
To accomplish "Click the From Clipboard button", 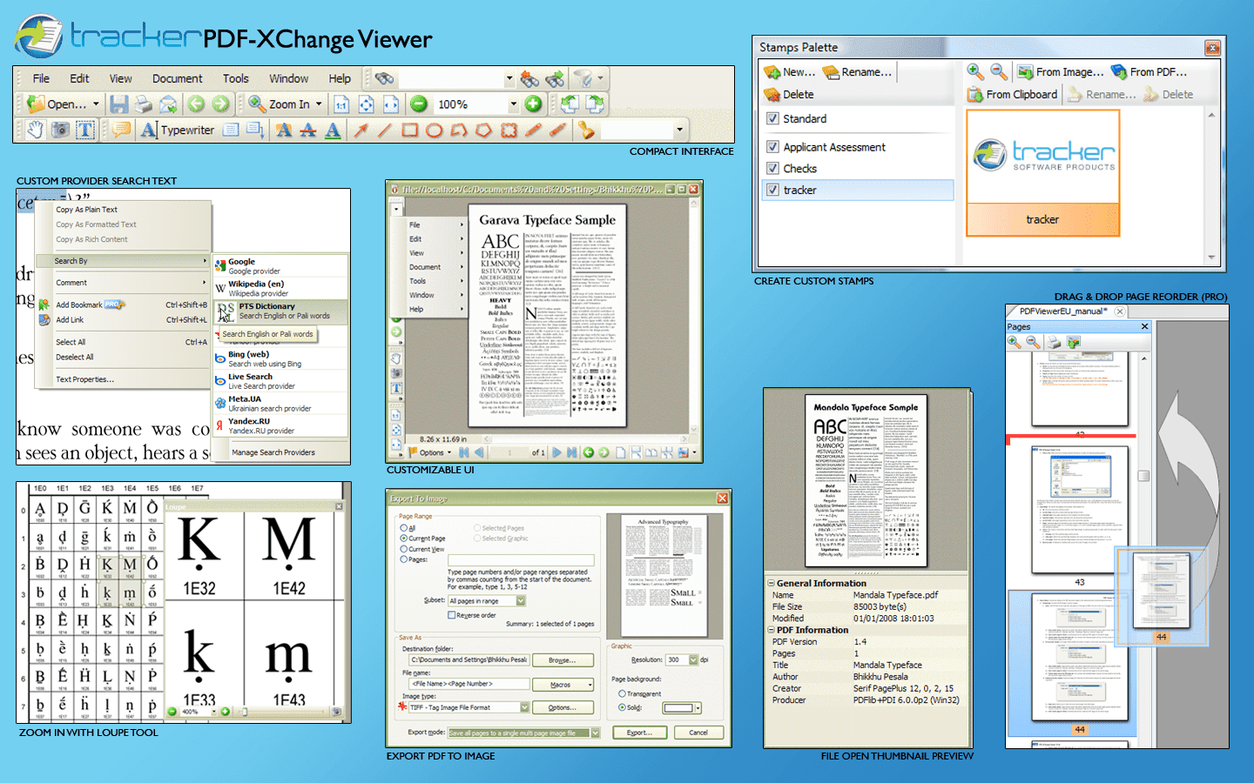I will coord(1012,94).
